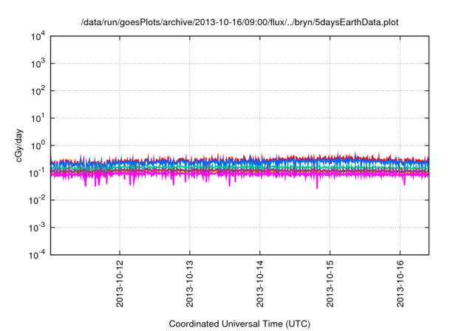Click the 10^-1 y-axis tick label
Viewport: 473px width, 331px height.
(37, 174)
